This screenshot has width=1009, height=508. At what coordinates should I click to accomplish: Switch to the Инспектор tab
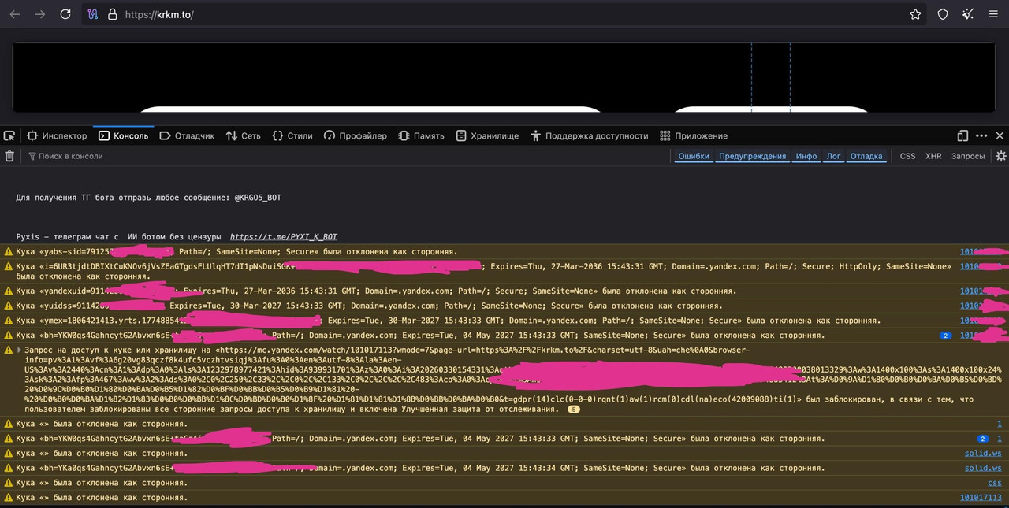57,135
